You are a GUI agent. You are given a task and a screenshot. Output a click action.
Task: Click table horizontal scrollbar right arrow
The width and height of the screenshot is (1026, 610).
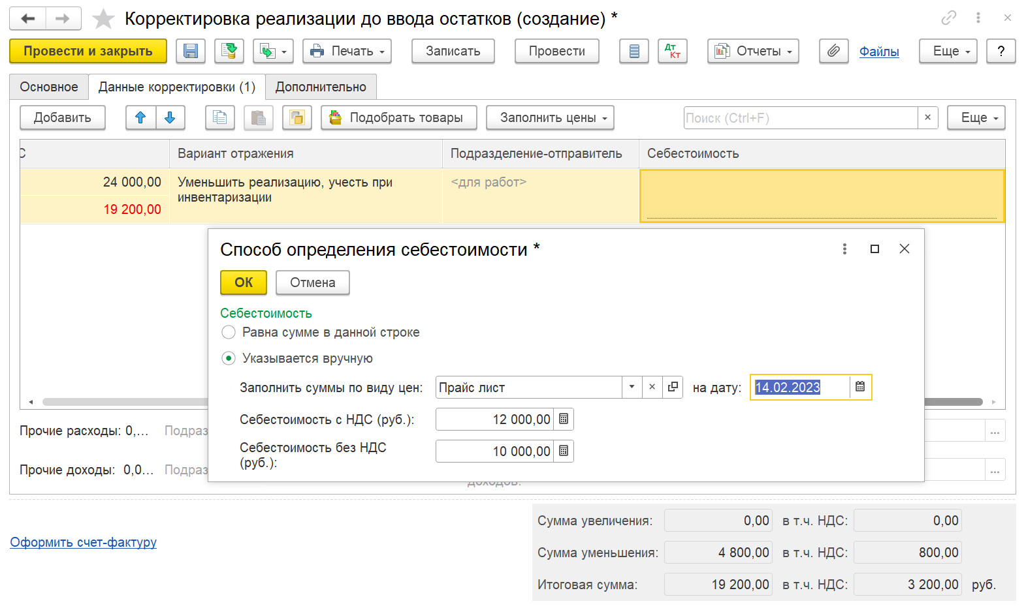[x=994, y=402]
